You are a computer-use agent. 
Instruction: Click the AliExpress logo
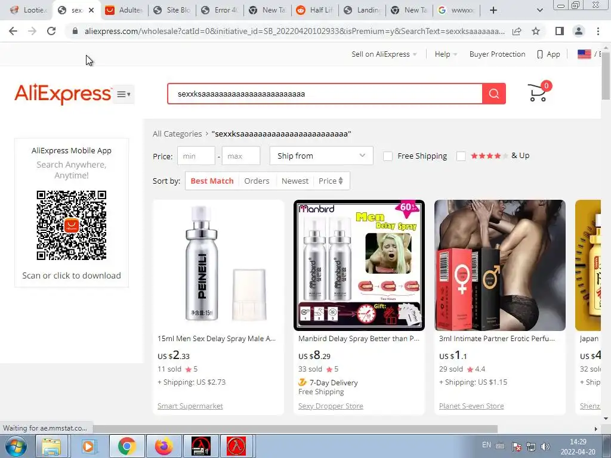(63, 94)
